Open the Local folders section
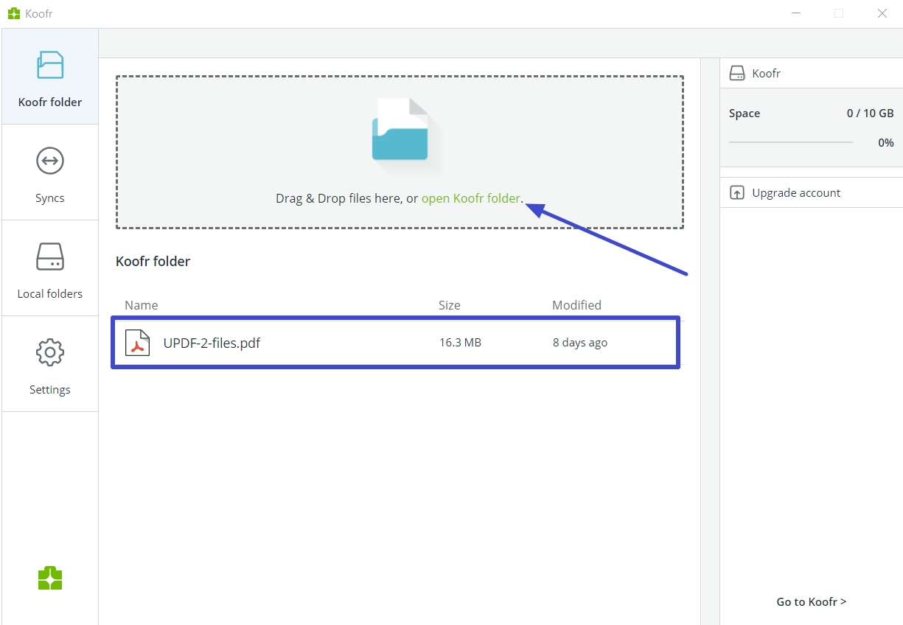903x625 pixels. click(49, 268)
